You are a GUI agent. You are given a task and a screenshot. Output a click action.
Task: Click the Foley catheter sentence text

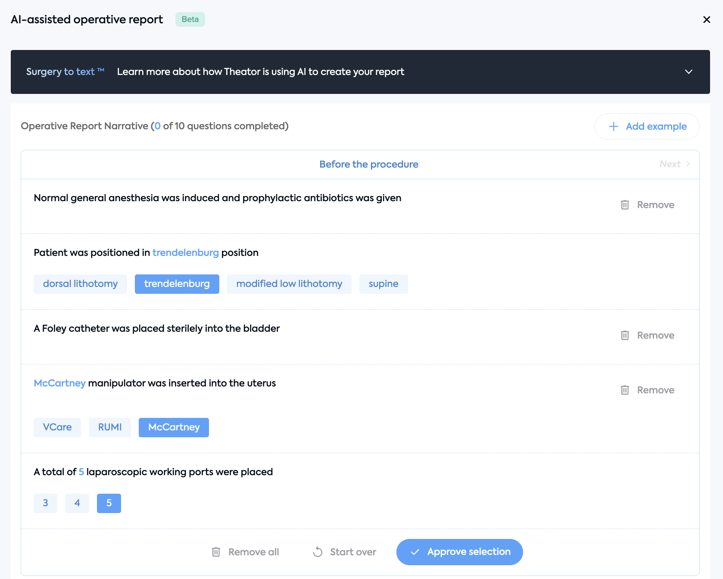[x=157, y=328]
